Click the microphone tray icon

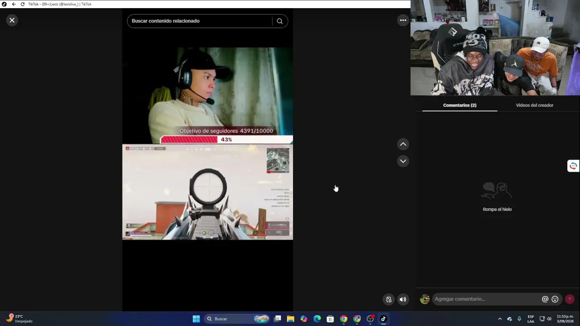click(x=519, y=319)
